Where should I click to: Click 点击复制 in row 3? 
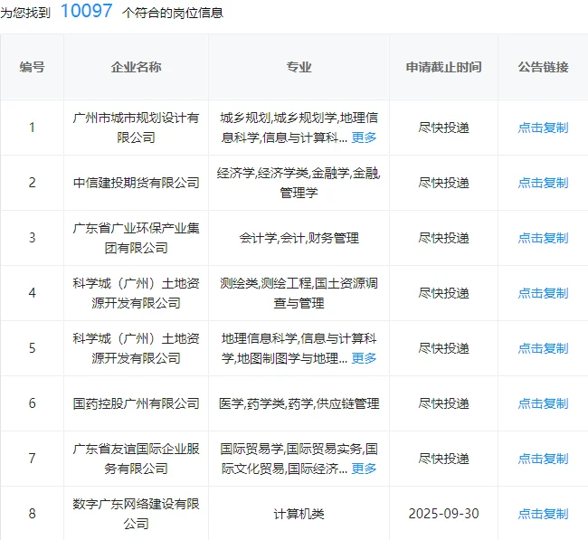543,238
